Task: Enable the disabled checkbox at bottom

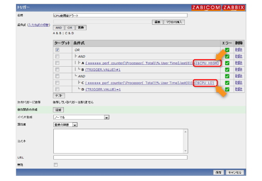Action: 56,165
